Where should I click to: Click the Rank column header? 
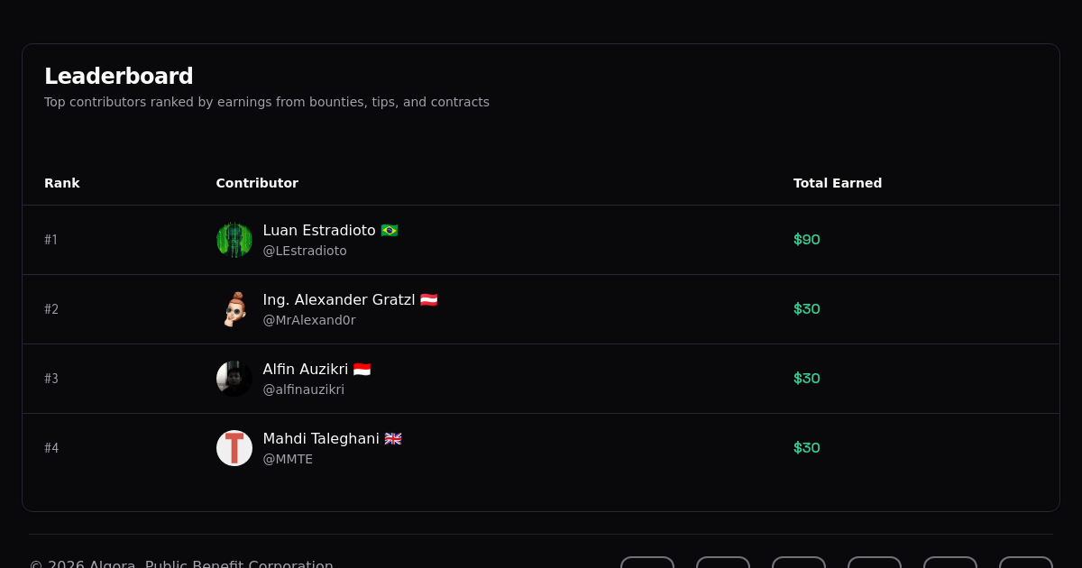[62, 183]
